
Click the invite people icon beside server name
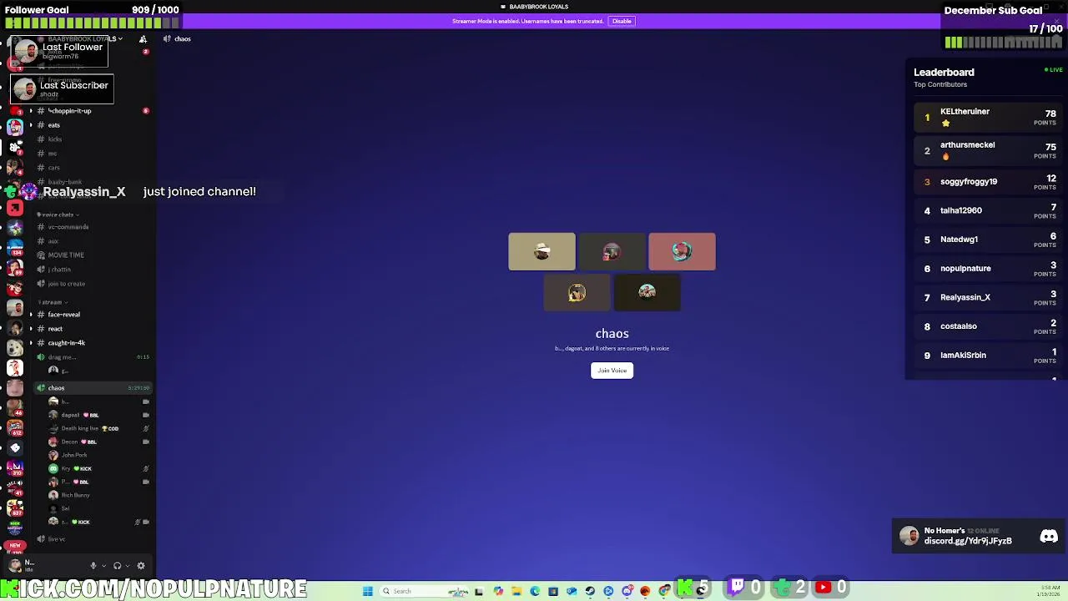[x=143, y=39]
